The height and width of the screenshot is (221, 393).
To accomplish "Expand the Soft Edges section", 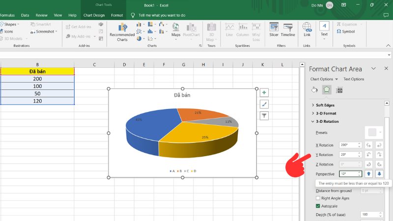I will tap(313, 105).
